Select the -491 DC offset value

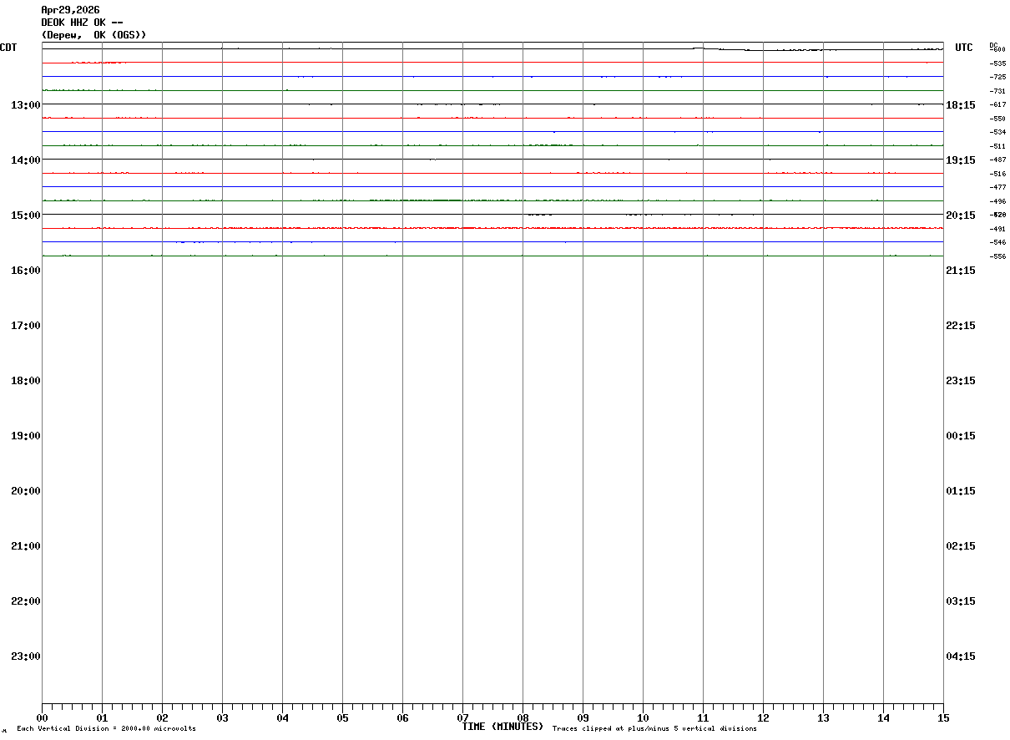point(997,229)
